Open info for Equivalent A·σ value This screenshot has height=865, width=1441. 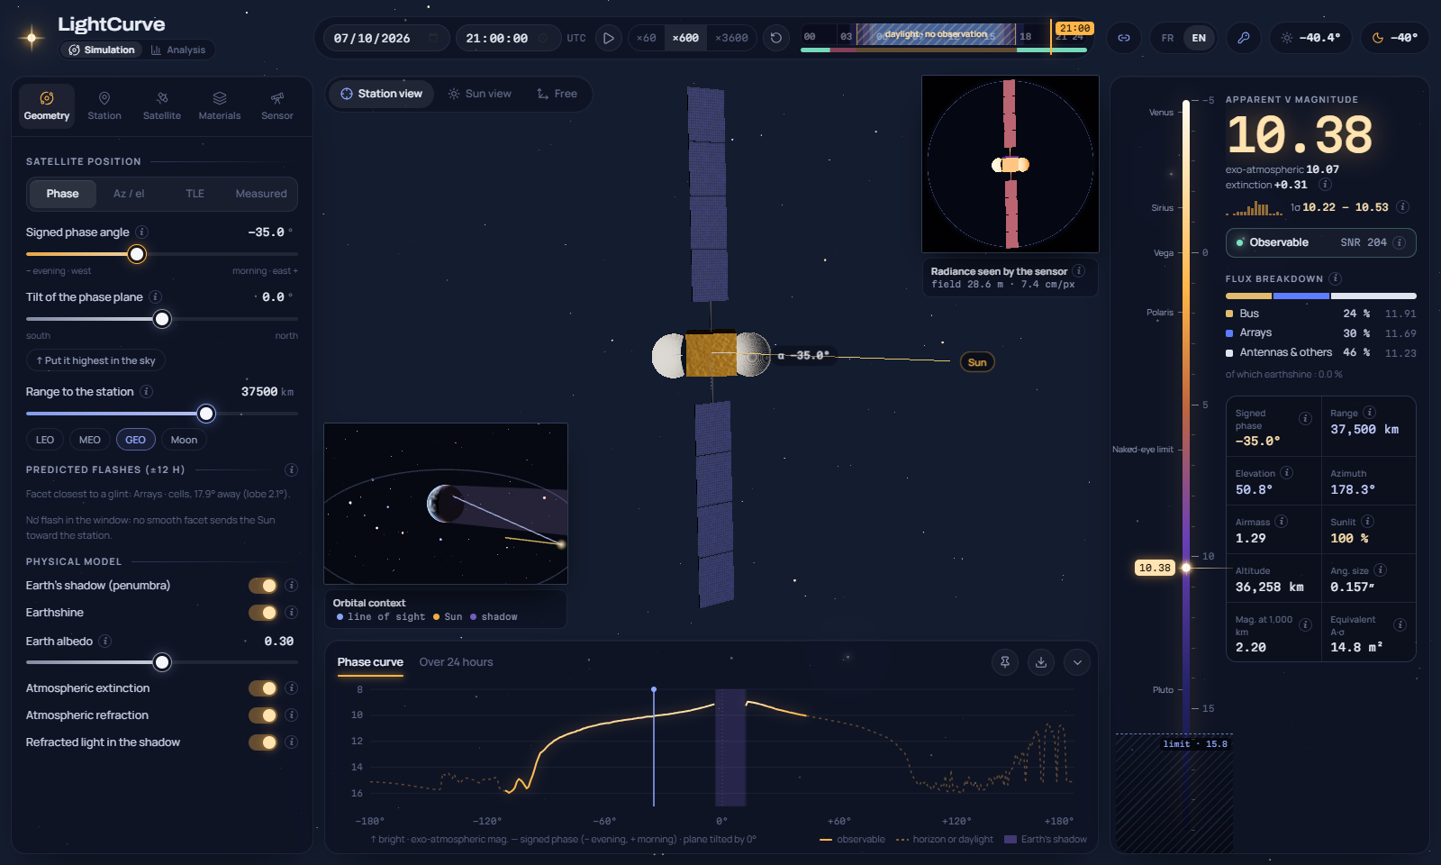(x=1400, y=625)
